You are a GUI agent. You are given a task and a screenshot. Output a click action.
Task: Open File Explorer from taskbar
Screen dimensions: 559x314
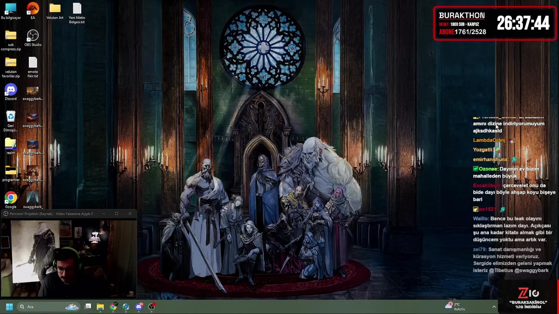[100, 307]
